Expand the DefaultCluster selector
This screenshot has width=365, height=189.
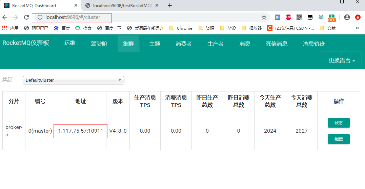point(73,80)
